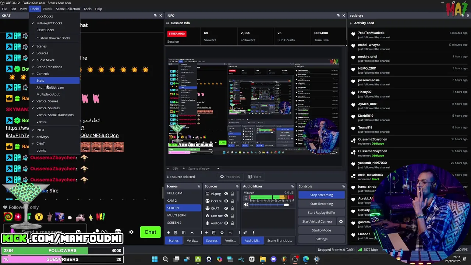
Task: Choose Aitum Multistream in Docks menu
Action: 54,88
